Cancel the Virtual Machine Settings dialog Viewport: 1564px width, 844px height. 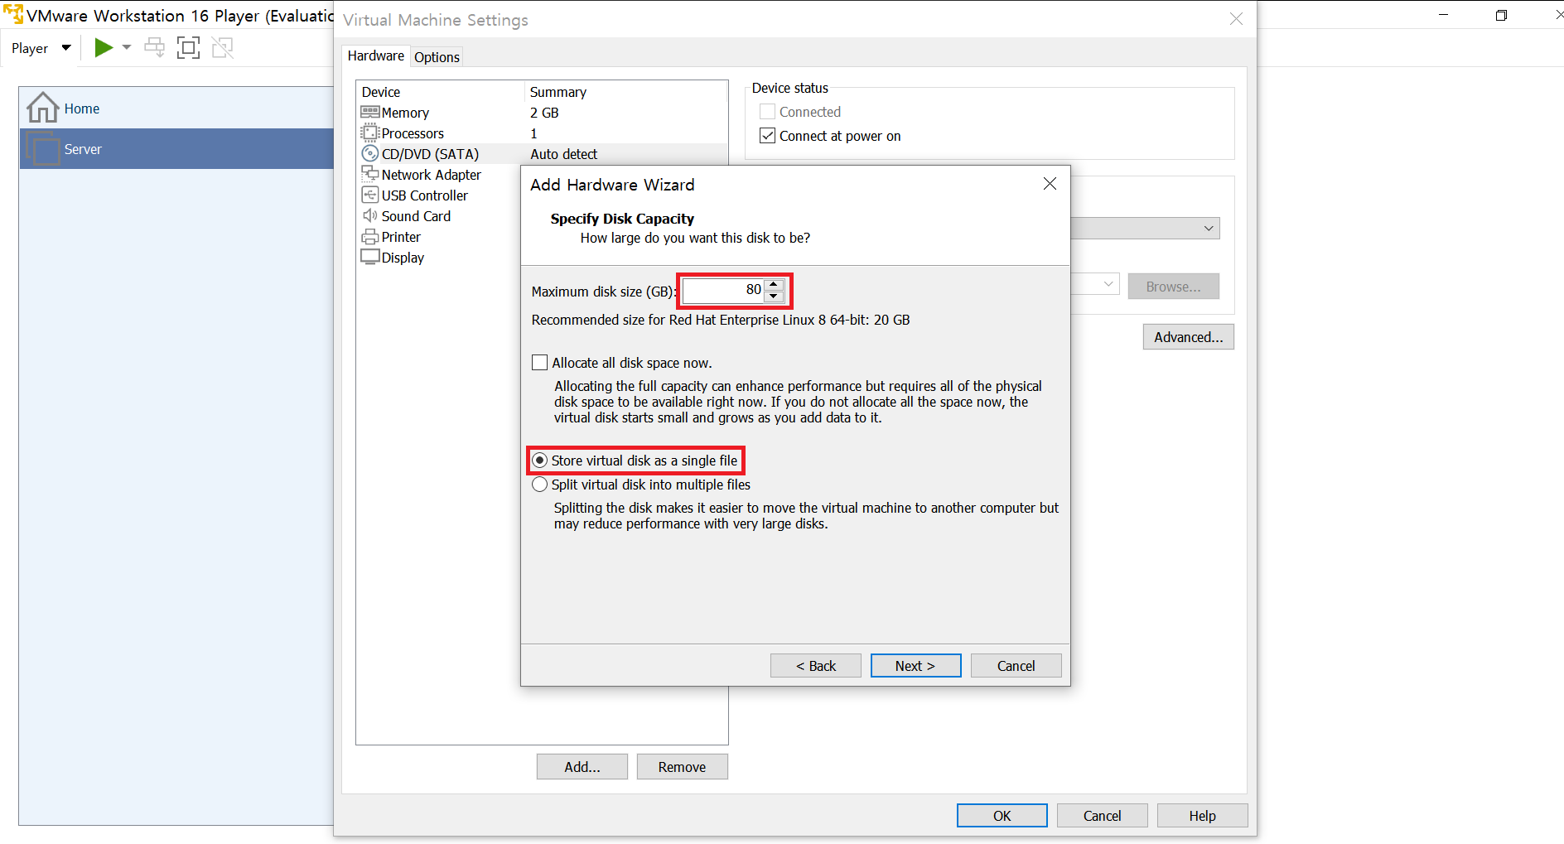[x=1102, y=816]
